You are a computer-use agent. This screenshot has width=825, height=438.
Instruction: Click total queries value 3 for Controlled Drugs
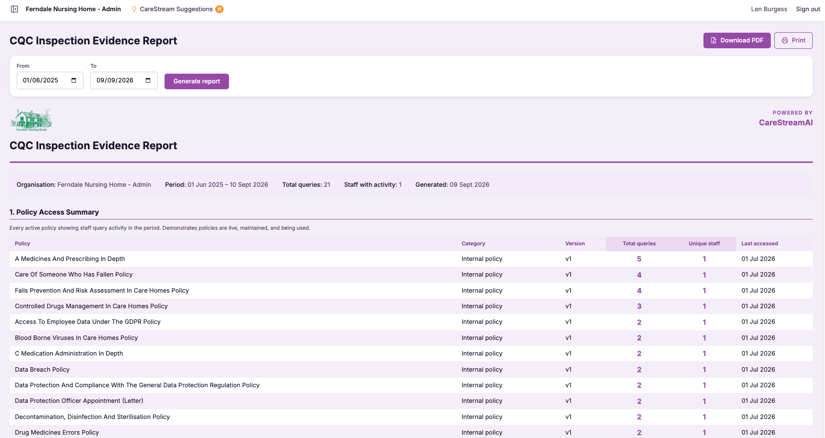pos(639,306)
